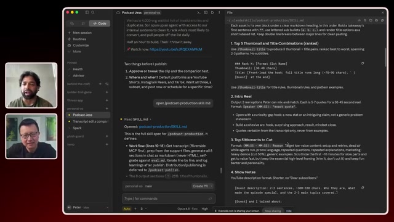Viewport: 394px width, 222px height.
Task: Add session to fitness-app project
Action: point(107,100)
